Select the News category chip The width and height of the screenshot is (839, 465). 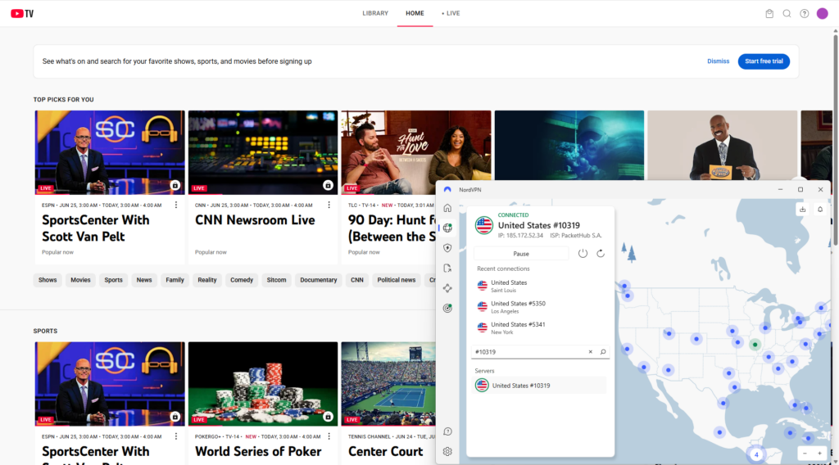coord(144,280)
